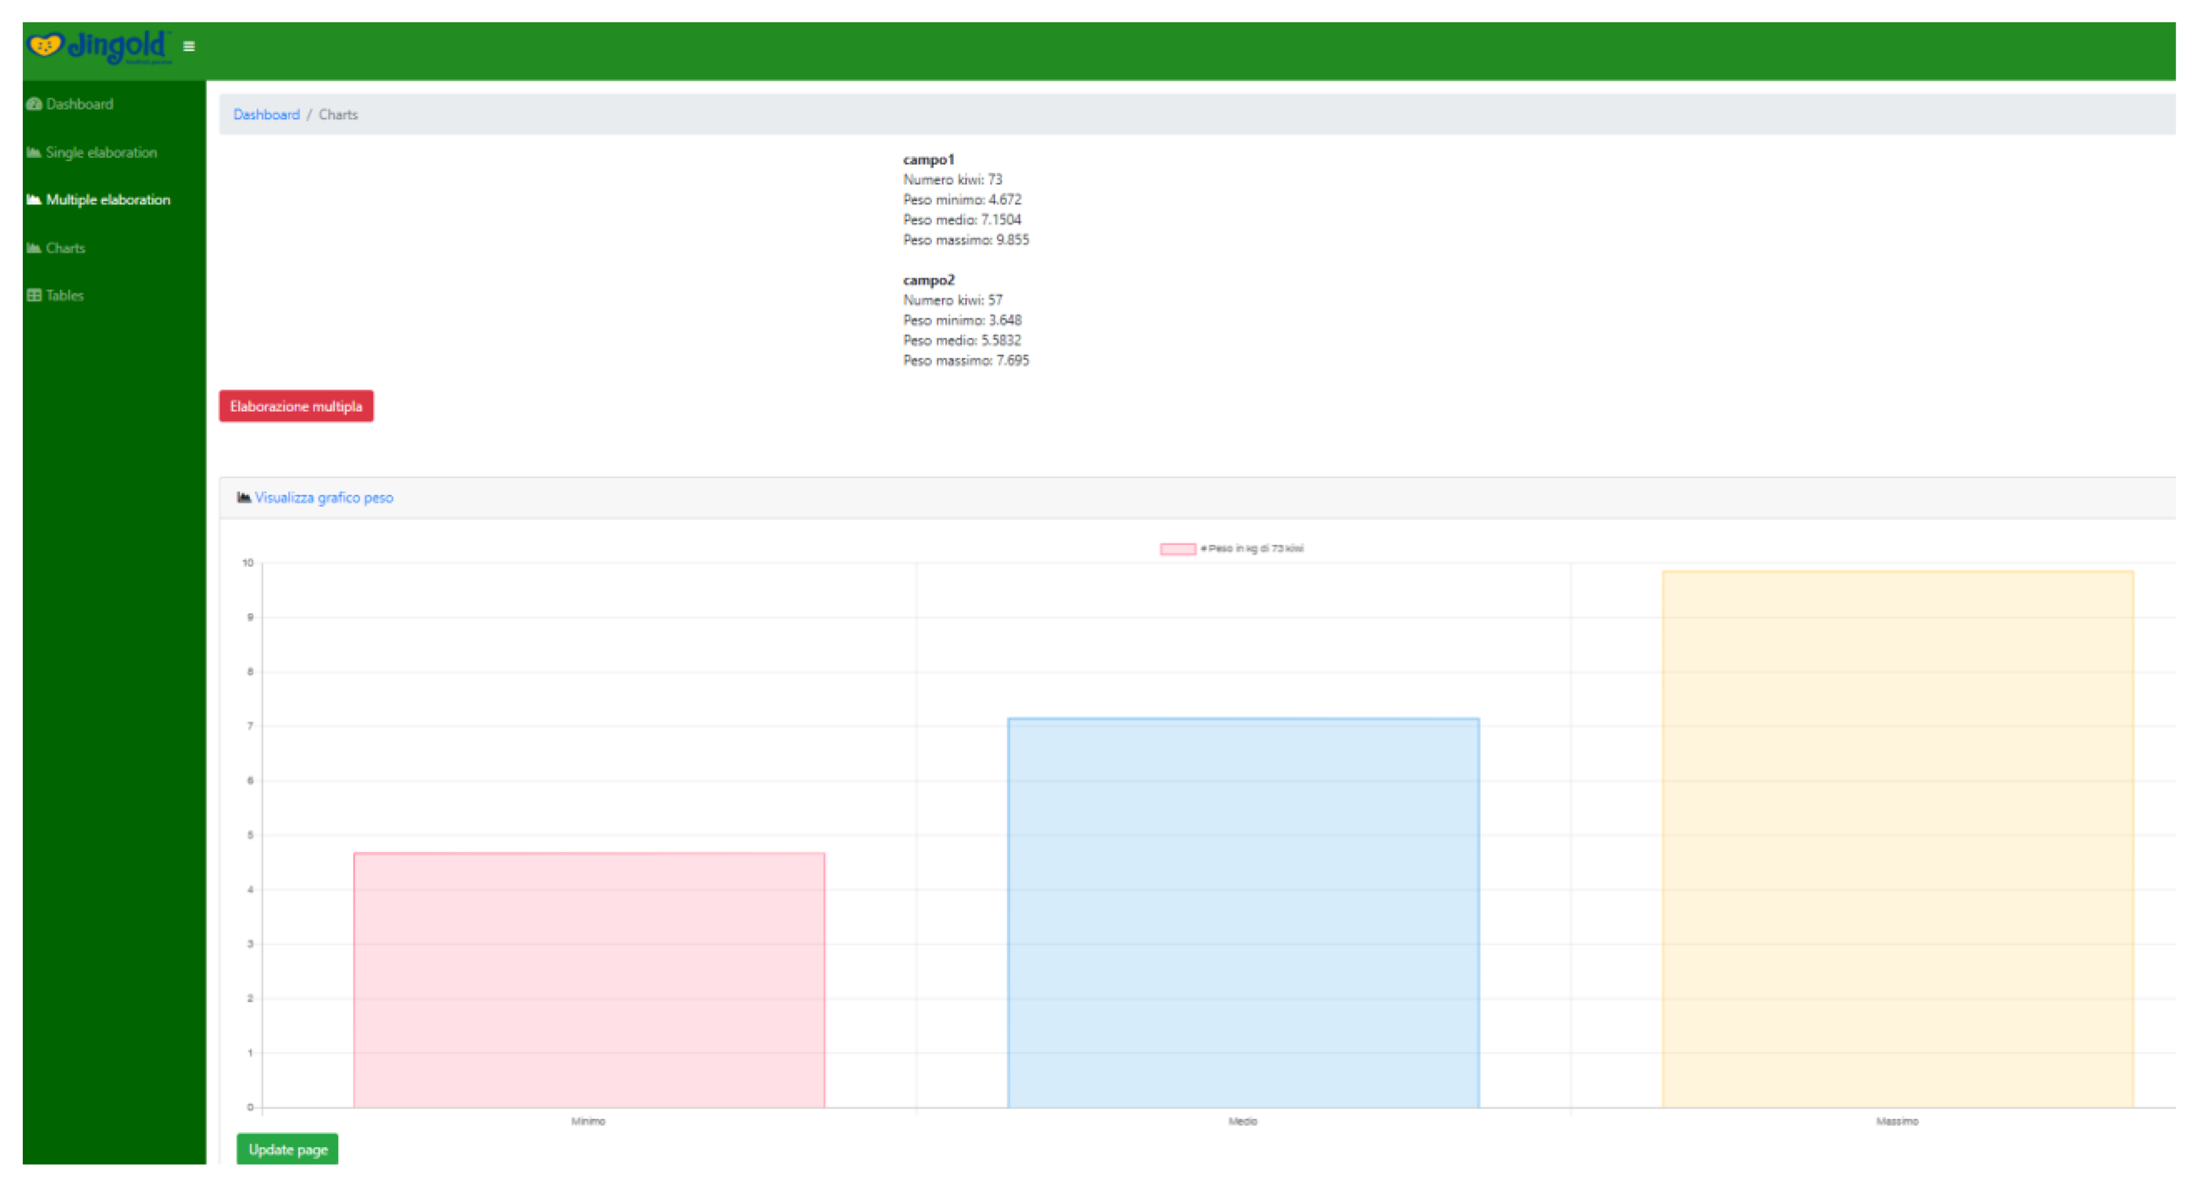The width and height of the screenshot is (2207, 1185).
Task: Click the yellow Massimo bar
Action: 1898,839
